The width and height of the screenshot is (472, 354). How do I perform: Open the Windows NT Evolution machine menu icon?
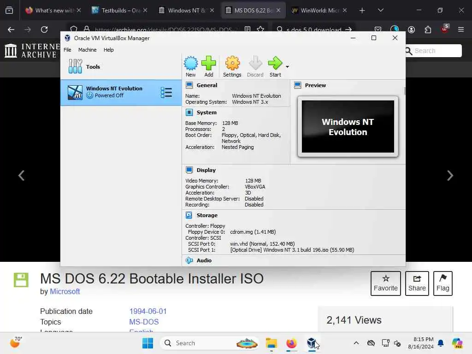tap(166, 92)
